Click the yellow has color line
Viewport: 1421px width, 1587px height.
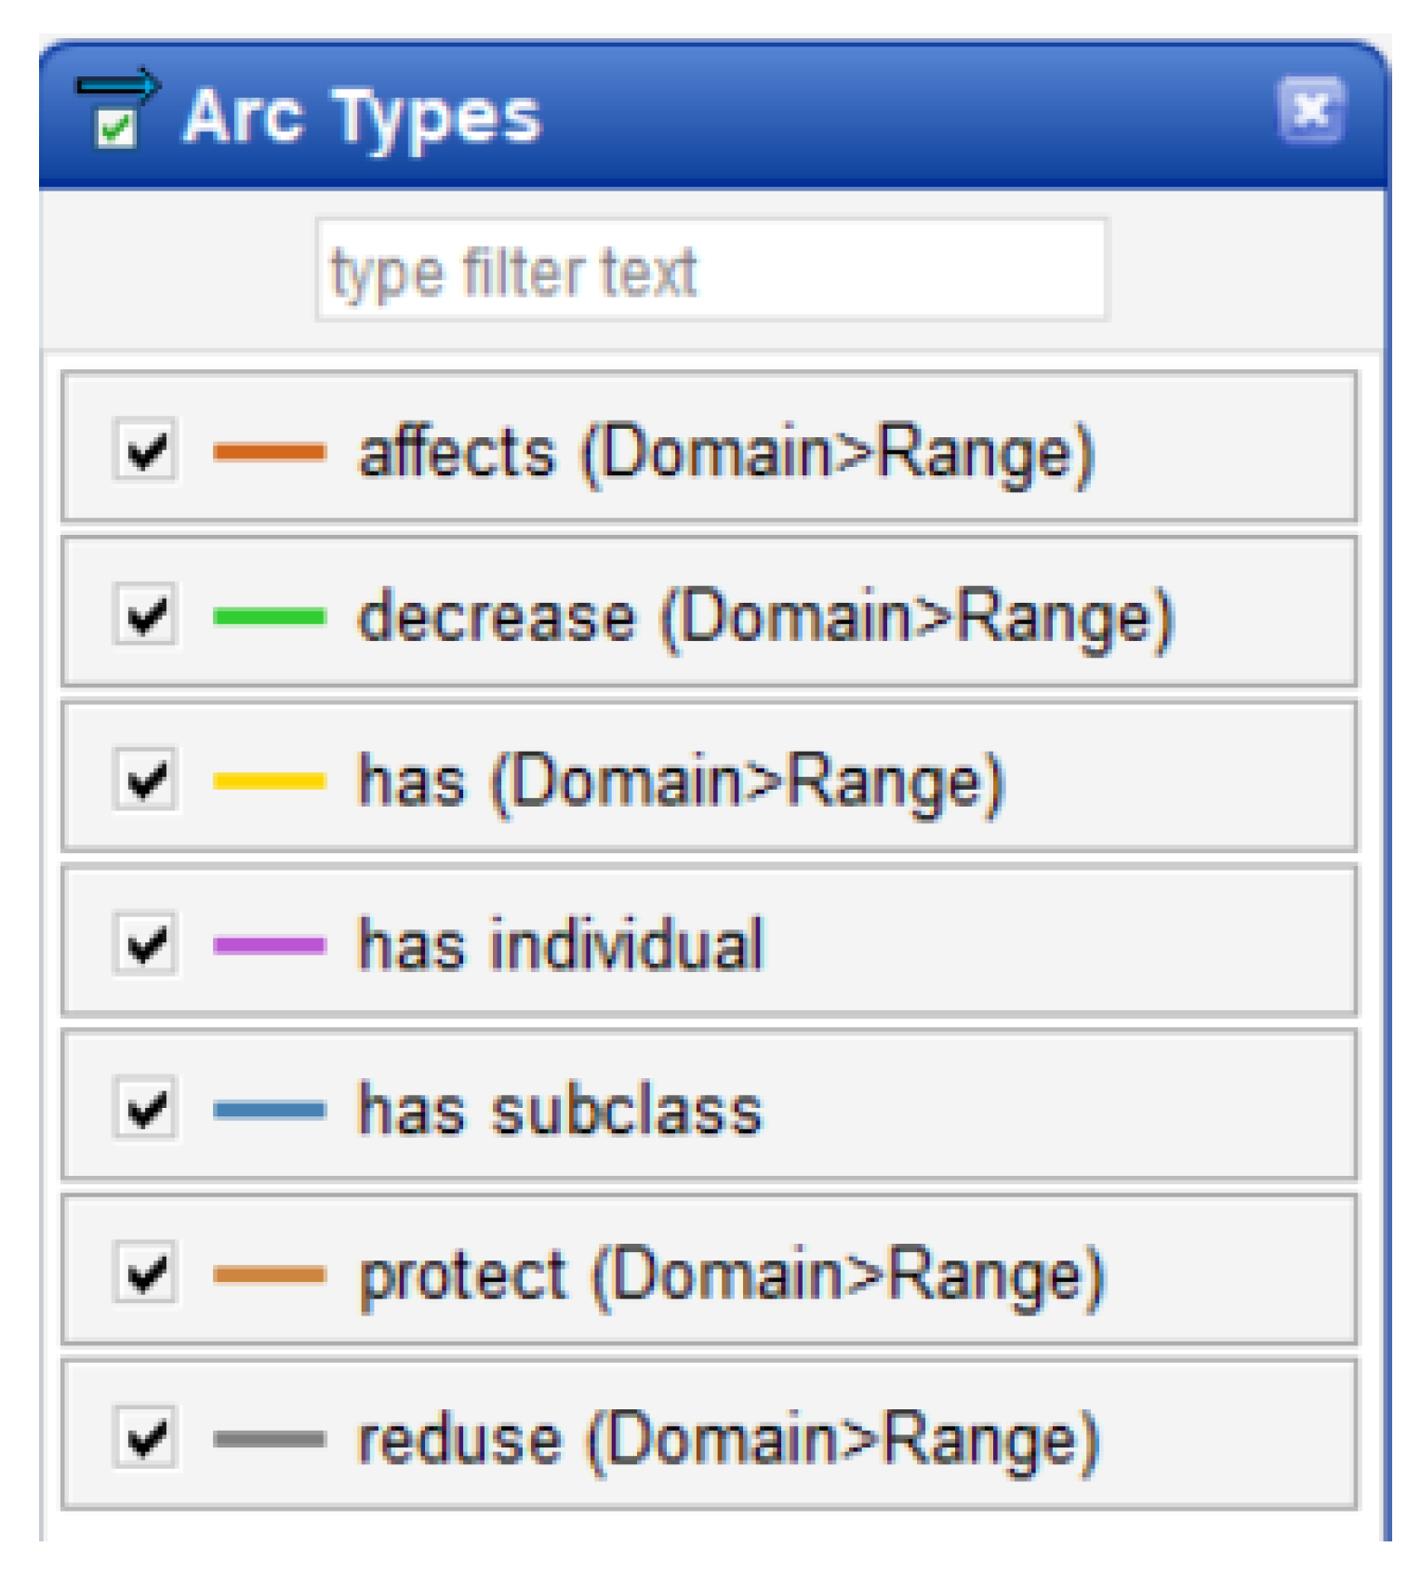pos(269,780)
